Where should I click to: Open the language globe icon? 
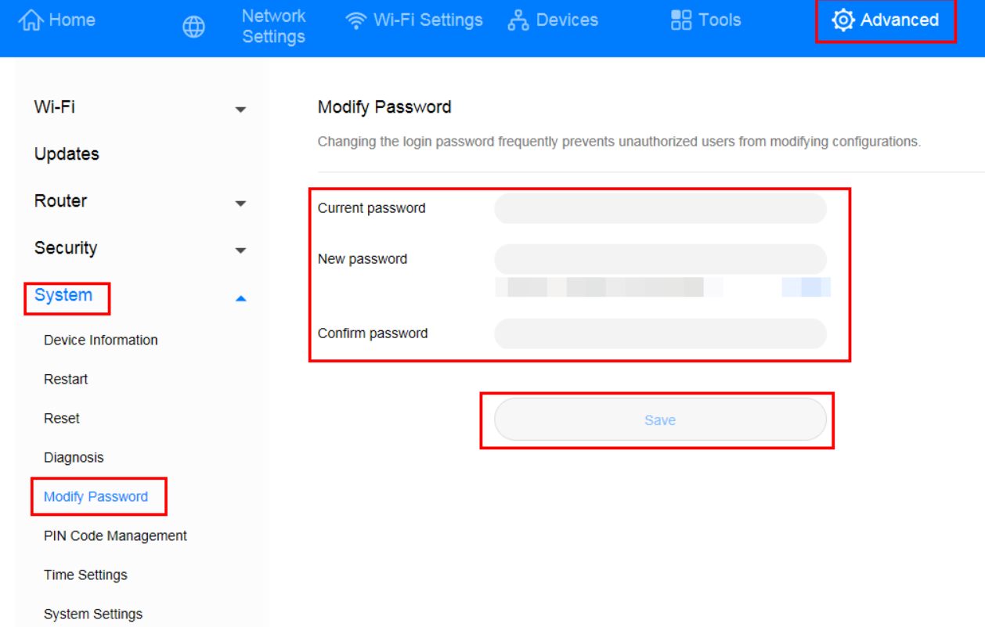coord(193,26)
